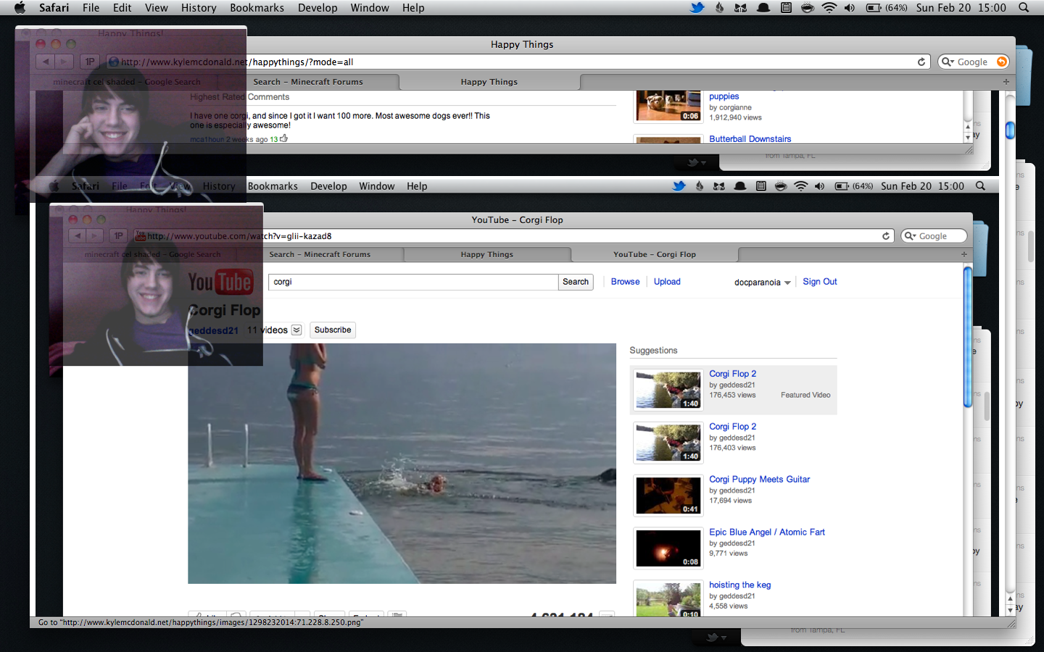1044x652 pixels.
Task: Open Spotlight search in the topmost menu bar
Action: pyautogui.click(x=1024, y=8)
